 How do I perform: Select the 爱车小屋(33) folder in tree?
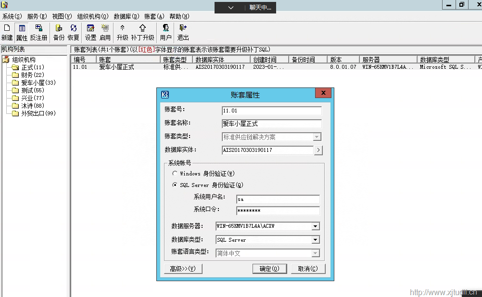[38, 83]
